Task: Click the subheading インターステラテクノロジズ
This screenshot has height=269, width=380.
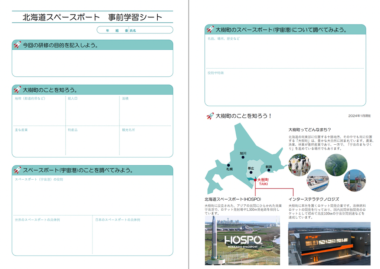Action: coord(314,199)
